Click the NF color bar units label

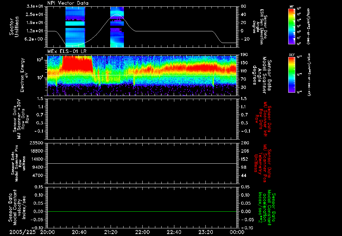click(308, 26)
